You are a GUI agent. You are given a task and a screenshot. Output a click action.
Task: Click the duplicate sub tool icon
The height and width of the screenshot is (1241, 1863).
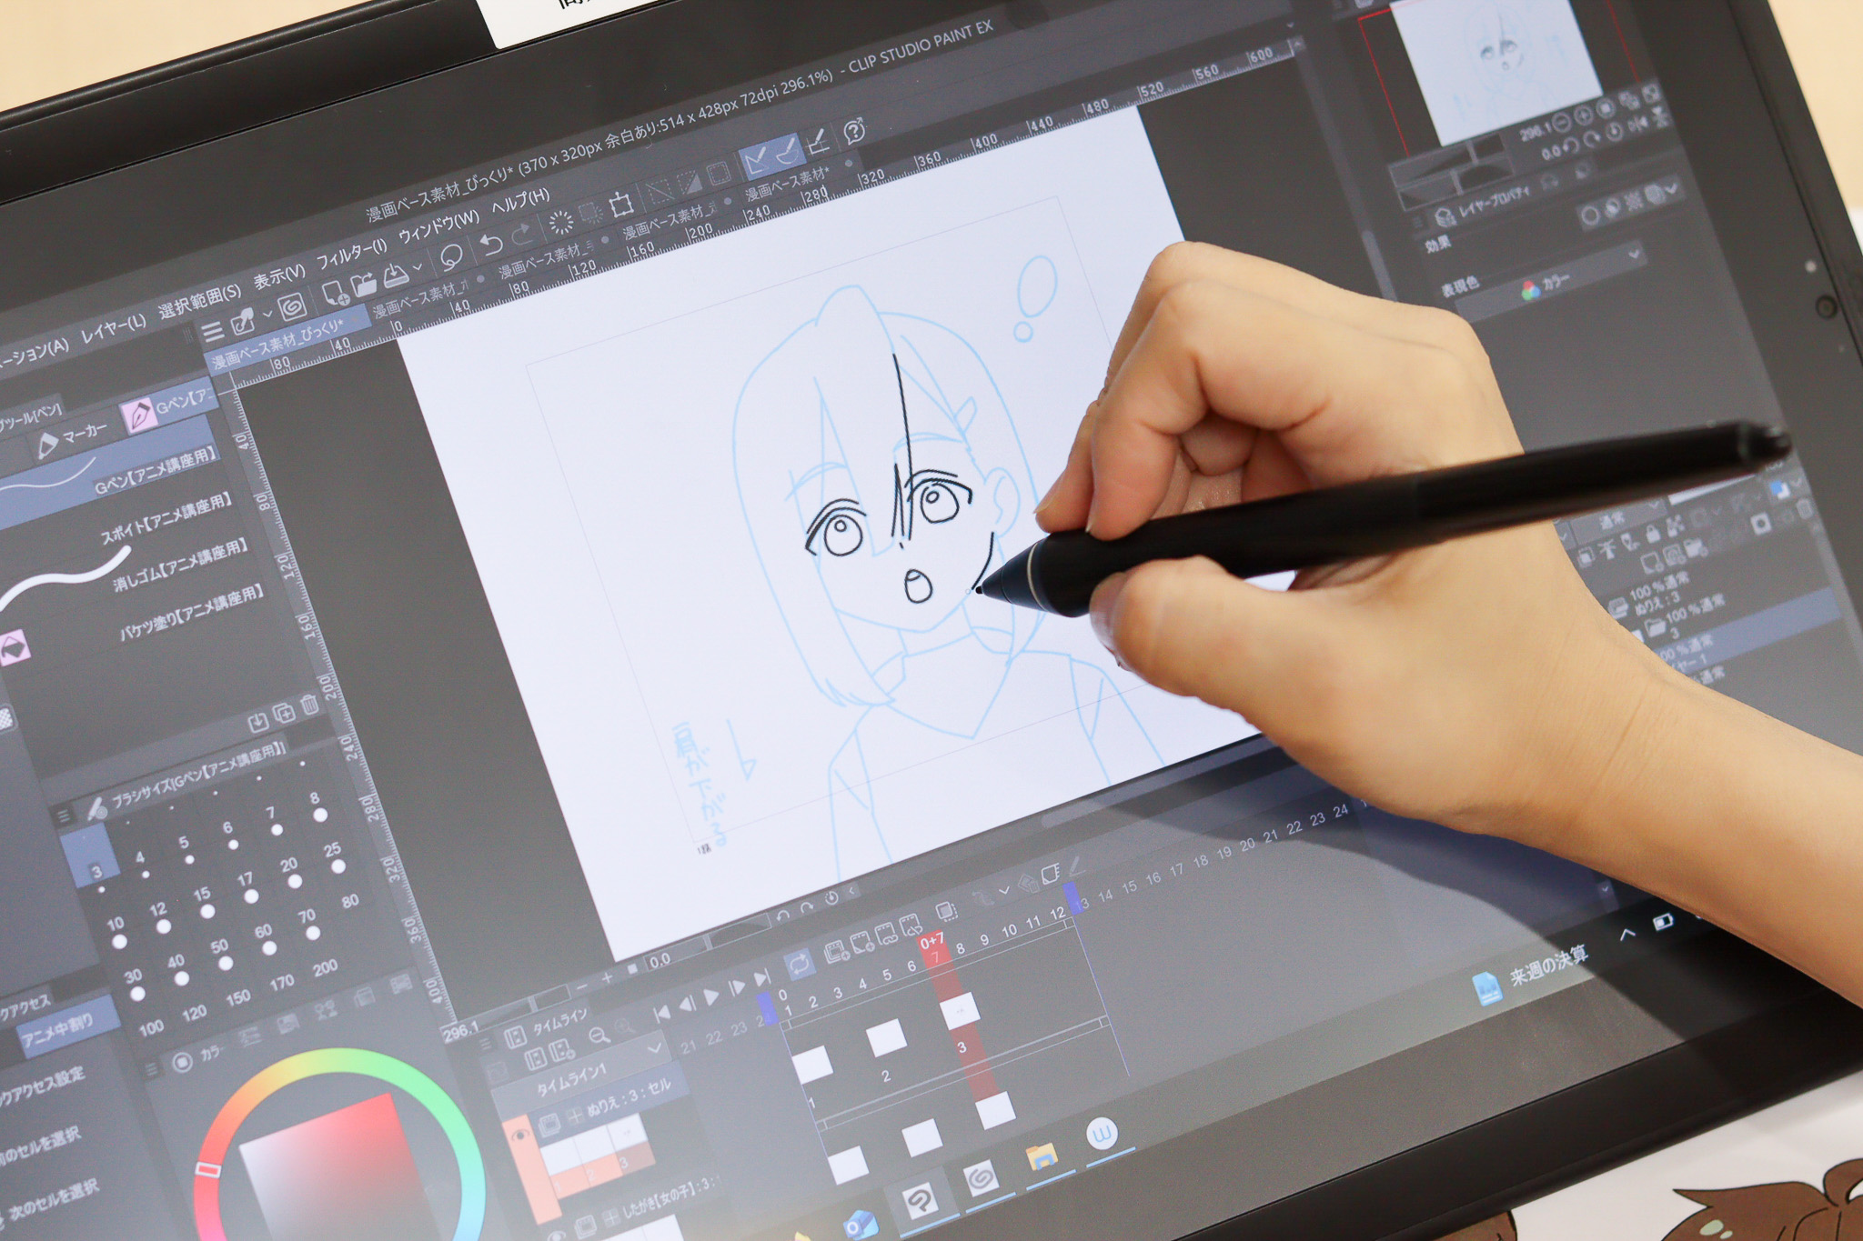pyautogui.click(x=284, y=714)
